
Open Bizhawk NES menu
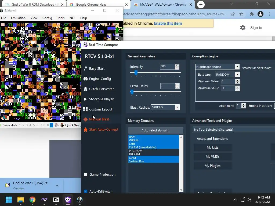[72, 18]
